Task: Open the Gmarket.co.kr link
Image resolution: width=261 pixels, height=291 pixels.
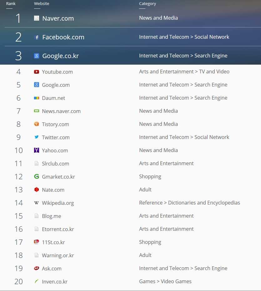Action: coord(58,177)
